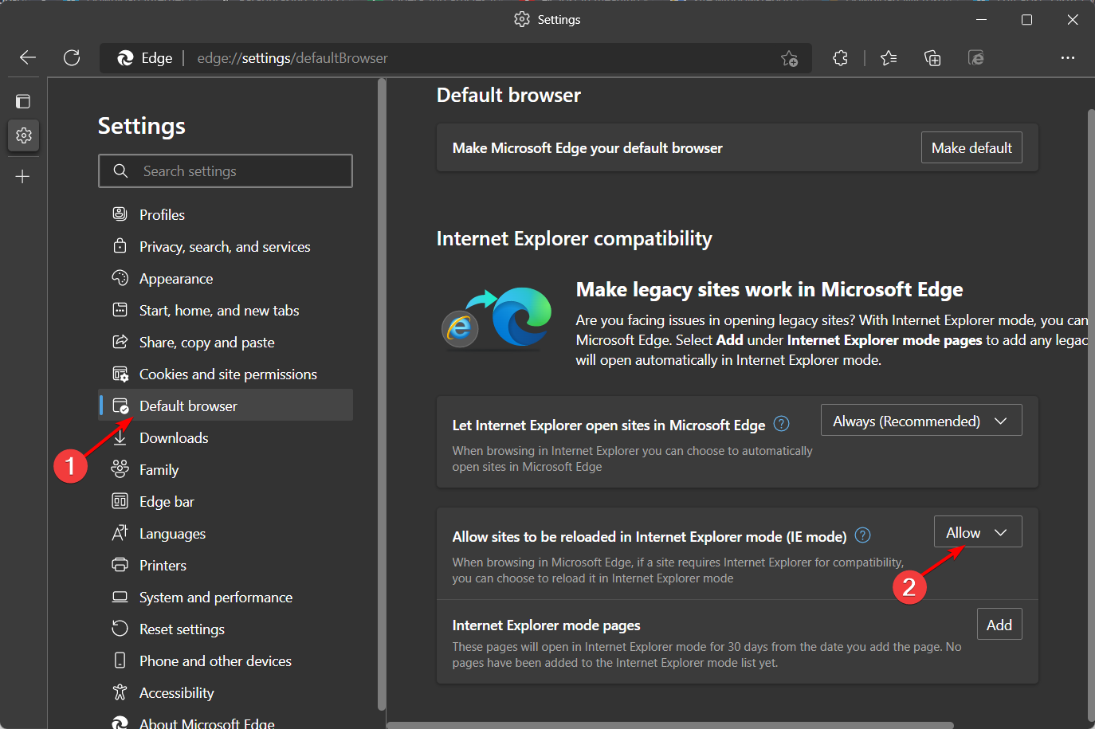Click the back navigation arrow
Image resolution: width=1095 pixels, height=729 pixels.
[x=27, y=57]
